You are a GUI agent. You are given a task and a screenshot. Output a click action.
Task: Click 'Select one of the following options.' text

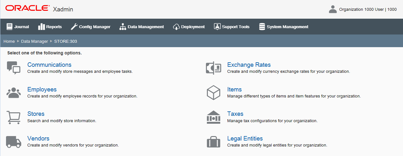pos(44,53)
